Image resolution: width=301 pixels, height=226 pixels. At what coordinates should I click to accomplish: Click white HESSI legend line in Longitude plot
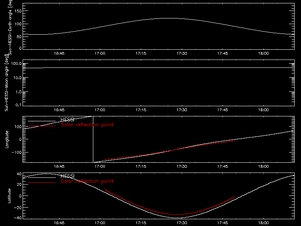[x=42, y=121]
